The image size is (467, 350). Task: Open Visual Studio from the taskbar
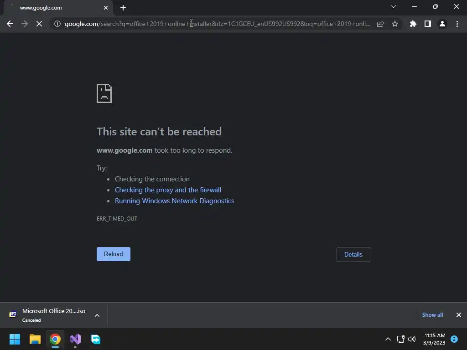click(75, 339)
